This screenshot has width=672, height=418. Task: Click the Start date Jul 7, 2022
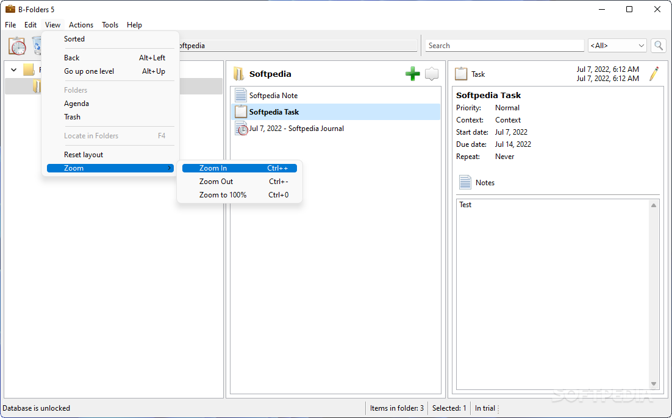[511, 132]
